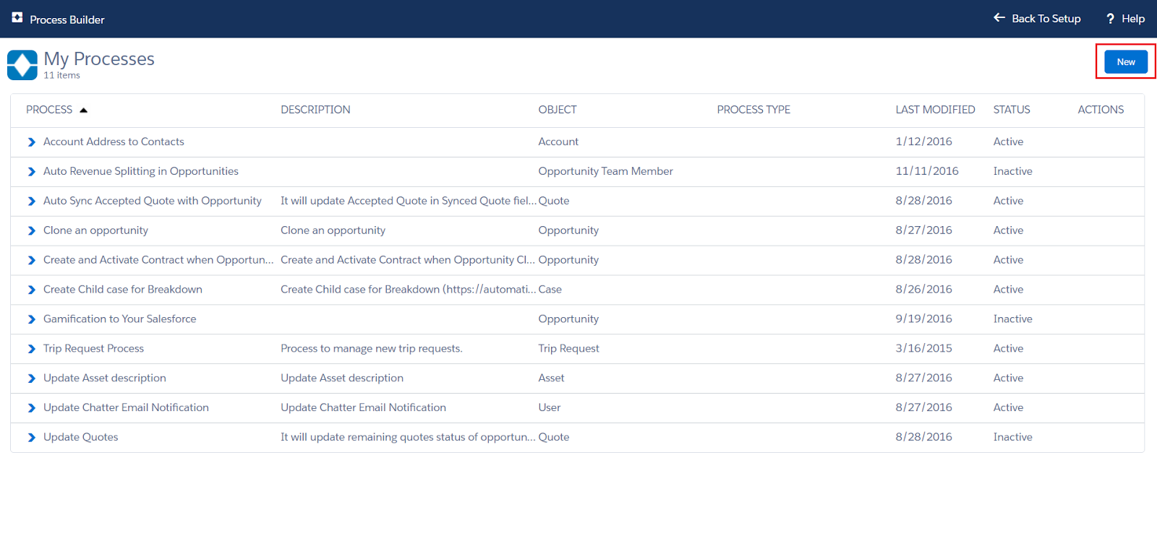Click the '11/11/2016' last modified date
Viewport: 1157px width, 554px height.
point(927,171)
